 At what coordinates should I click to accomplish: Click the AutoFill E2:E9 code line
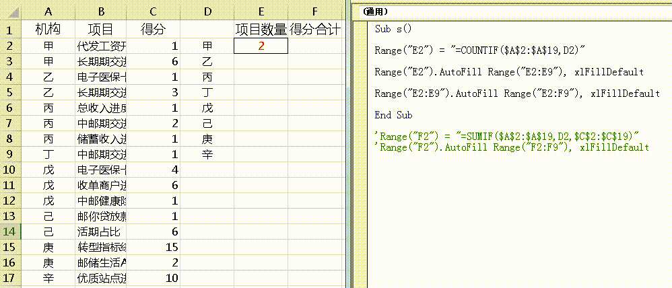click(x=509, y=72)
